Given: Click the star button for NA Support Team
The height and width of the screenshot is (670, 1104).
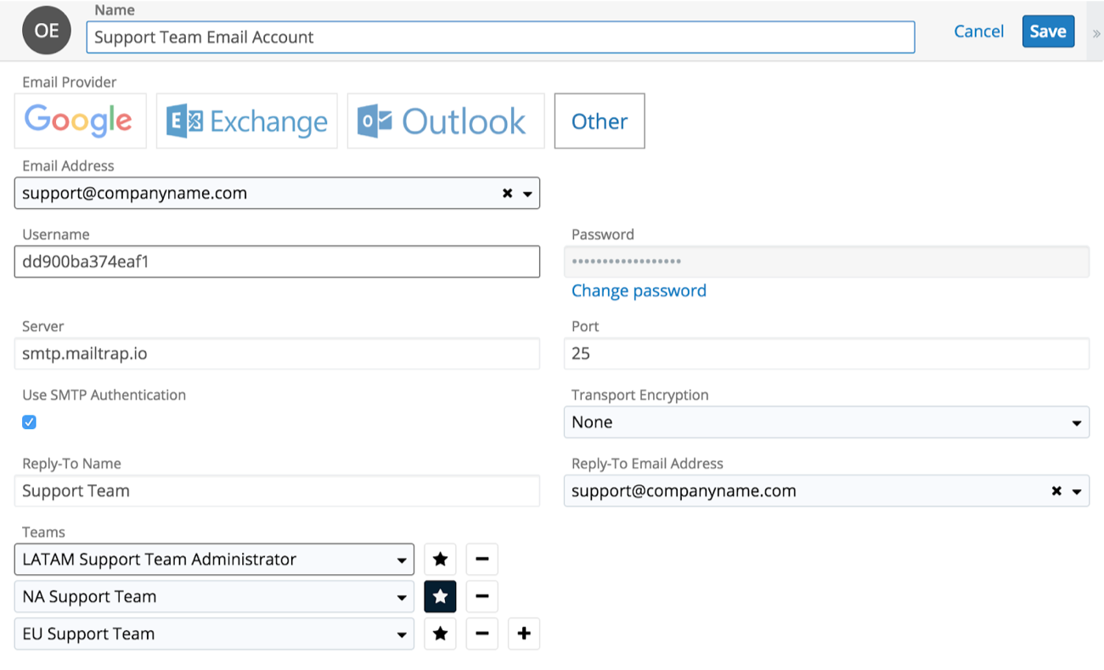Looking at the screenshot, I should click(440, 597).
